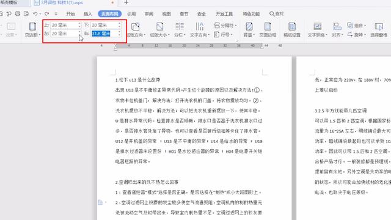Select the 页面布局 tab

click(110, 13)
